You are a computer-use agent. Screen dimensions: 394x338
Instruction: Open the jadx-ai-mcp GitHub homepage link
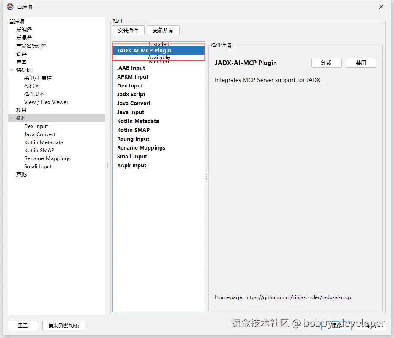(x=298, y=297)
